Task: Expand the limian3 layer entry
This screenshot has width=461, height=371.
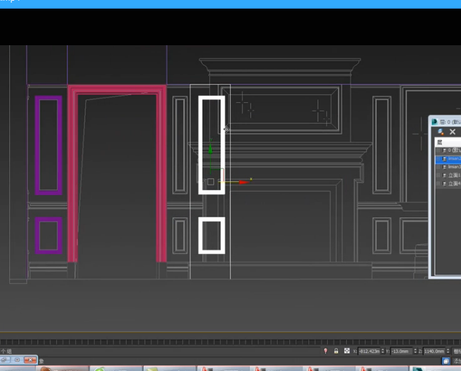Action: click(439, 167)
